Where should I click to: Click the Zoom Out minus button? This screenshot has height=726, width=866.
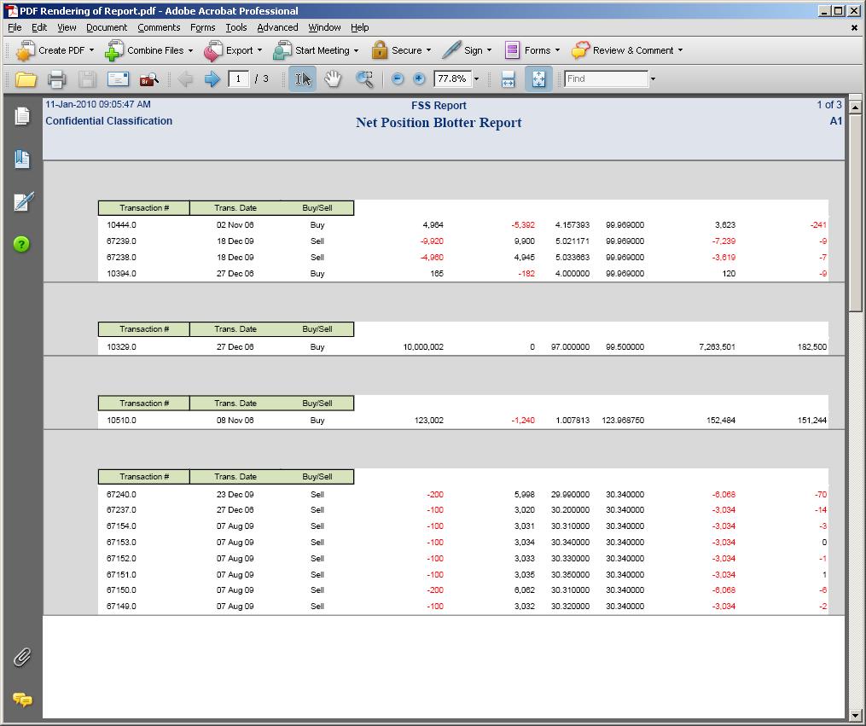397,79
